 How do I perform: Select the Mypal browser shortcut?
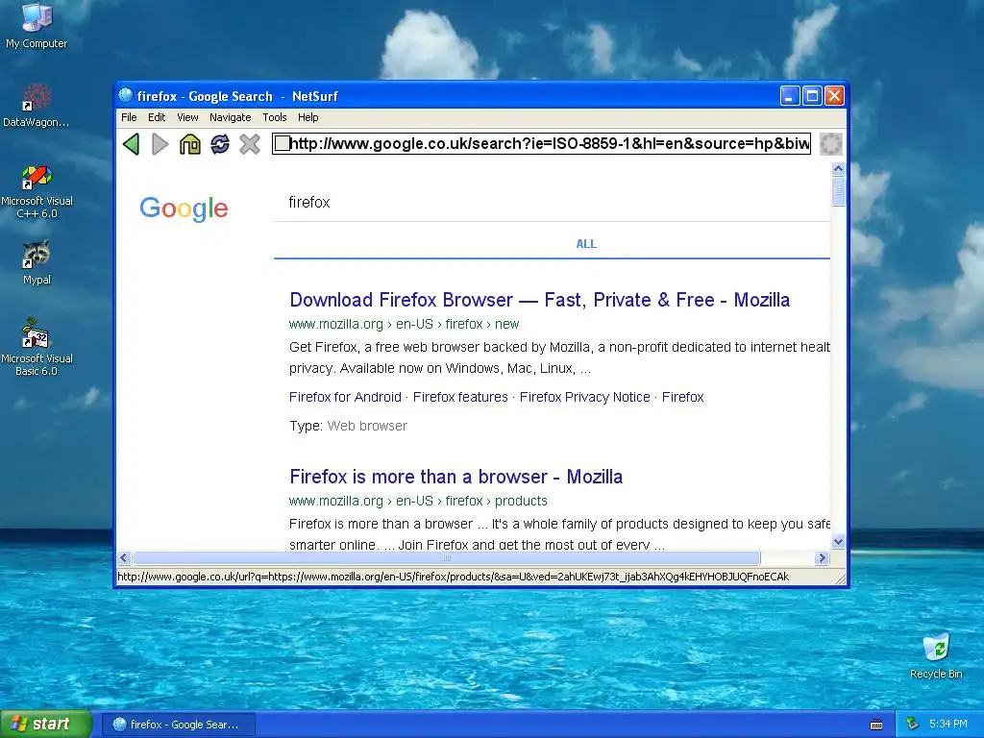37,262
